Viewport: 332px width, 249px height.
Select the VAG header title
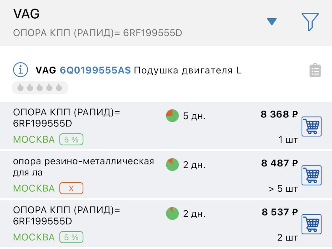[27, 14]
